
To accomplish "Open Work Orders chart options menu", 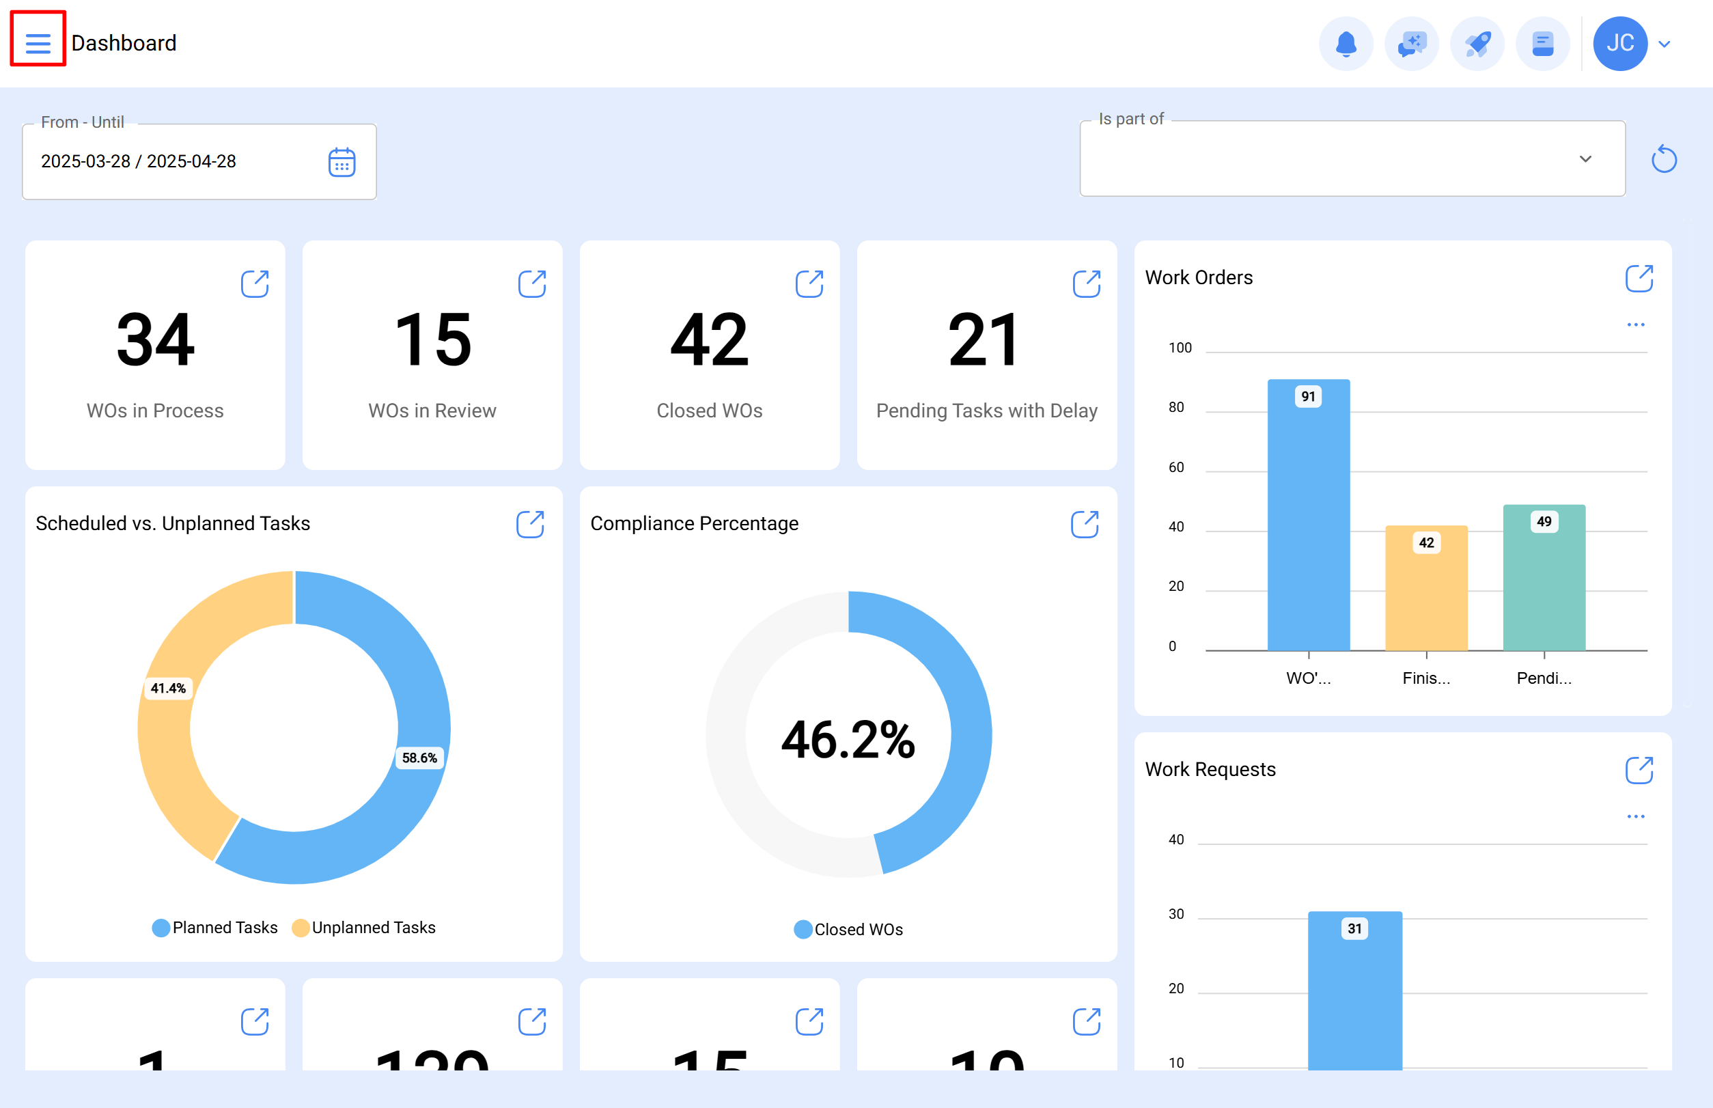I will [x=1635, y=324].
